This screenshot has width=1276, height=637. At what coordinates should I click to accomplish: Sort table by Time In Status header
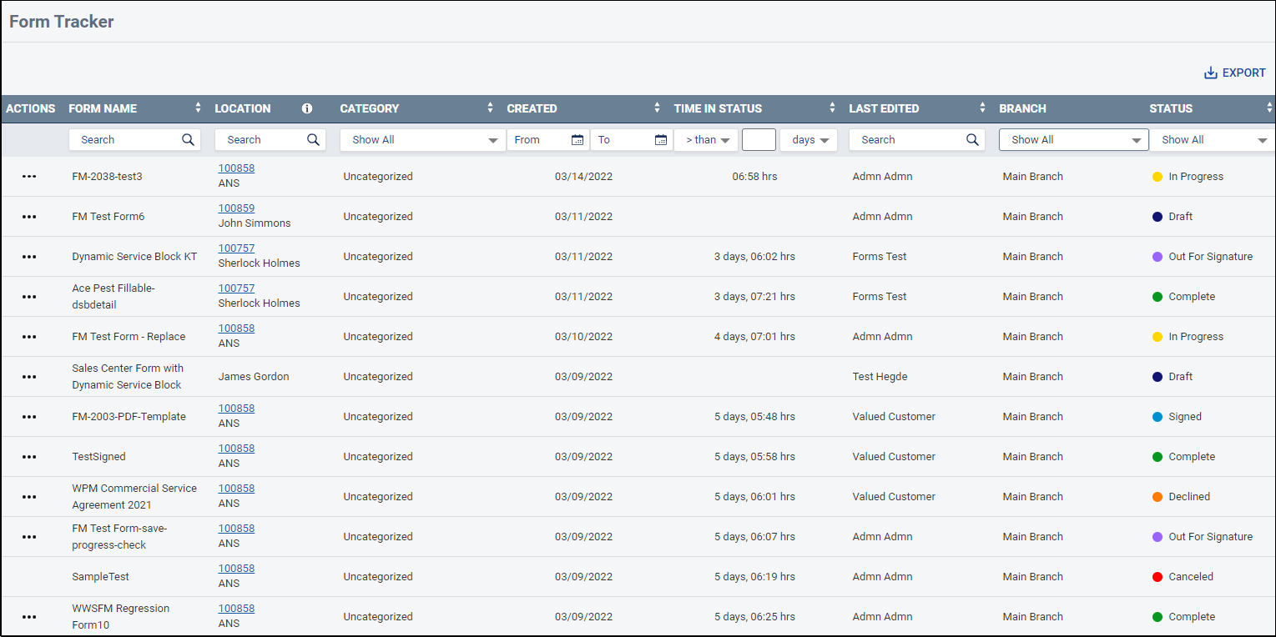pyautogui.click(x=832, y=108)
